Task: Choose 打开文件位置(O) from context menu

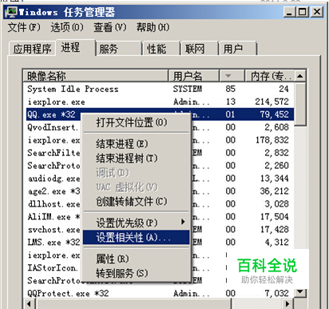Action: (137, 122)
